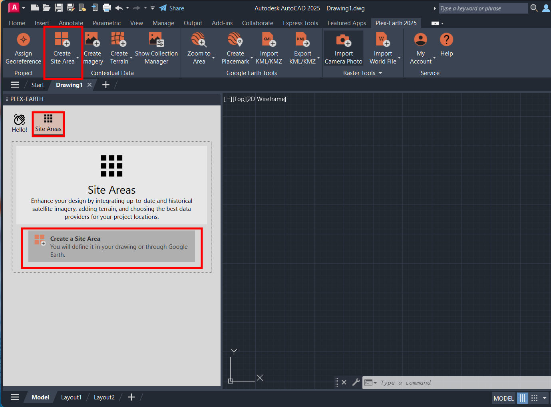Expand the Zoom to Area dropdown arrow

point(213,58)
